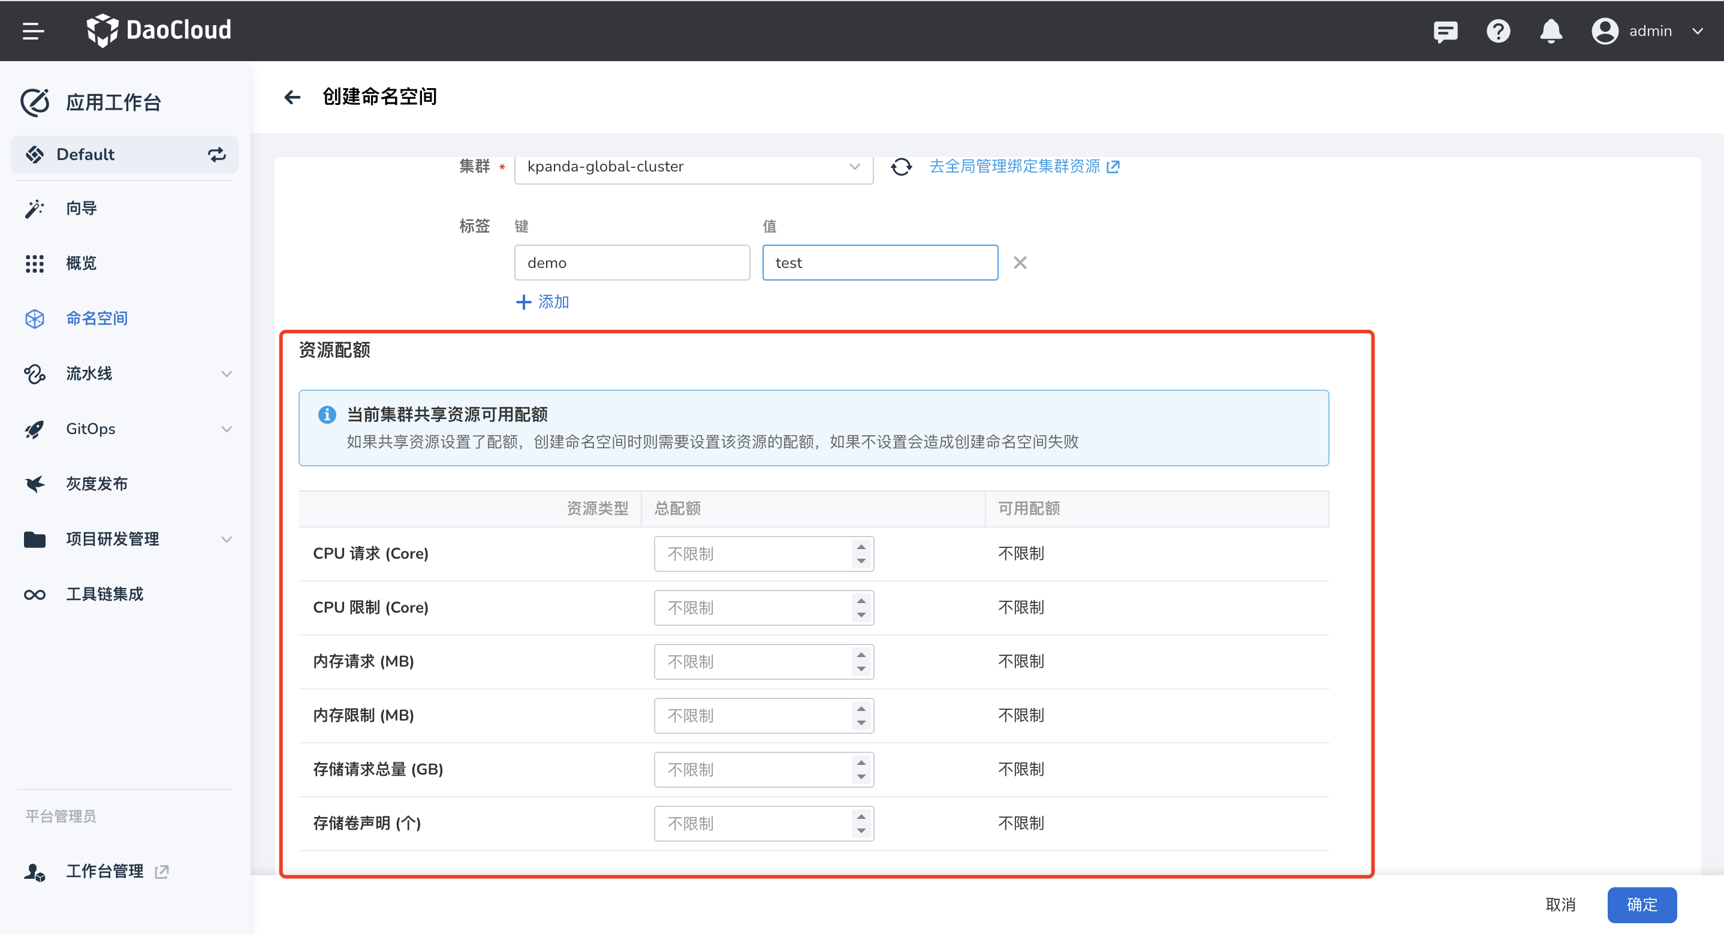
Task: Increase the CPU 请求 quota stepper
Action: point(861,546)
